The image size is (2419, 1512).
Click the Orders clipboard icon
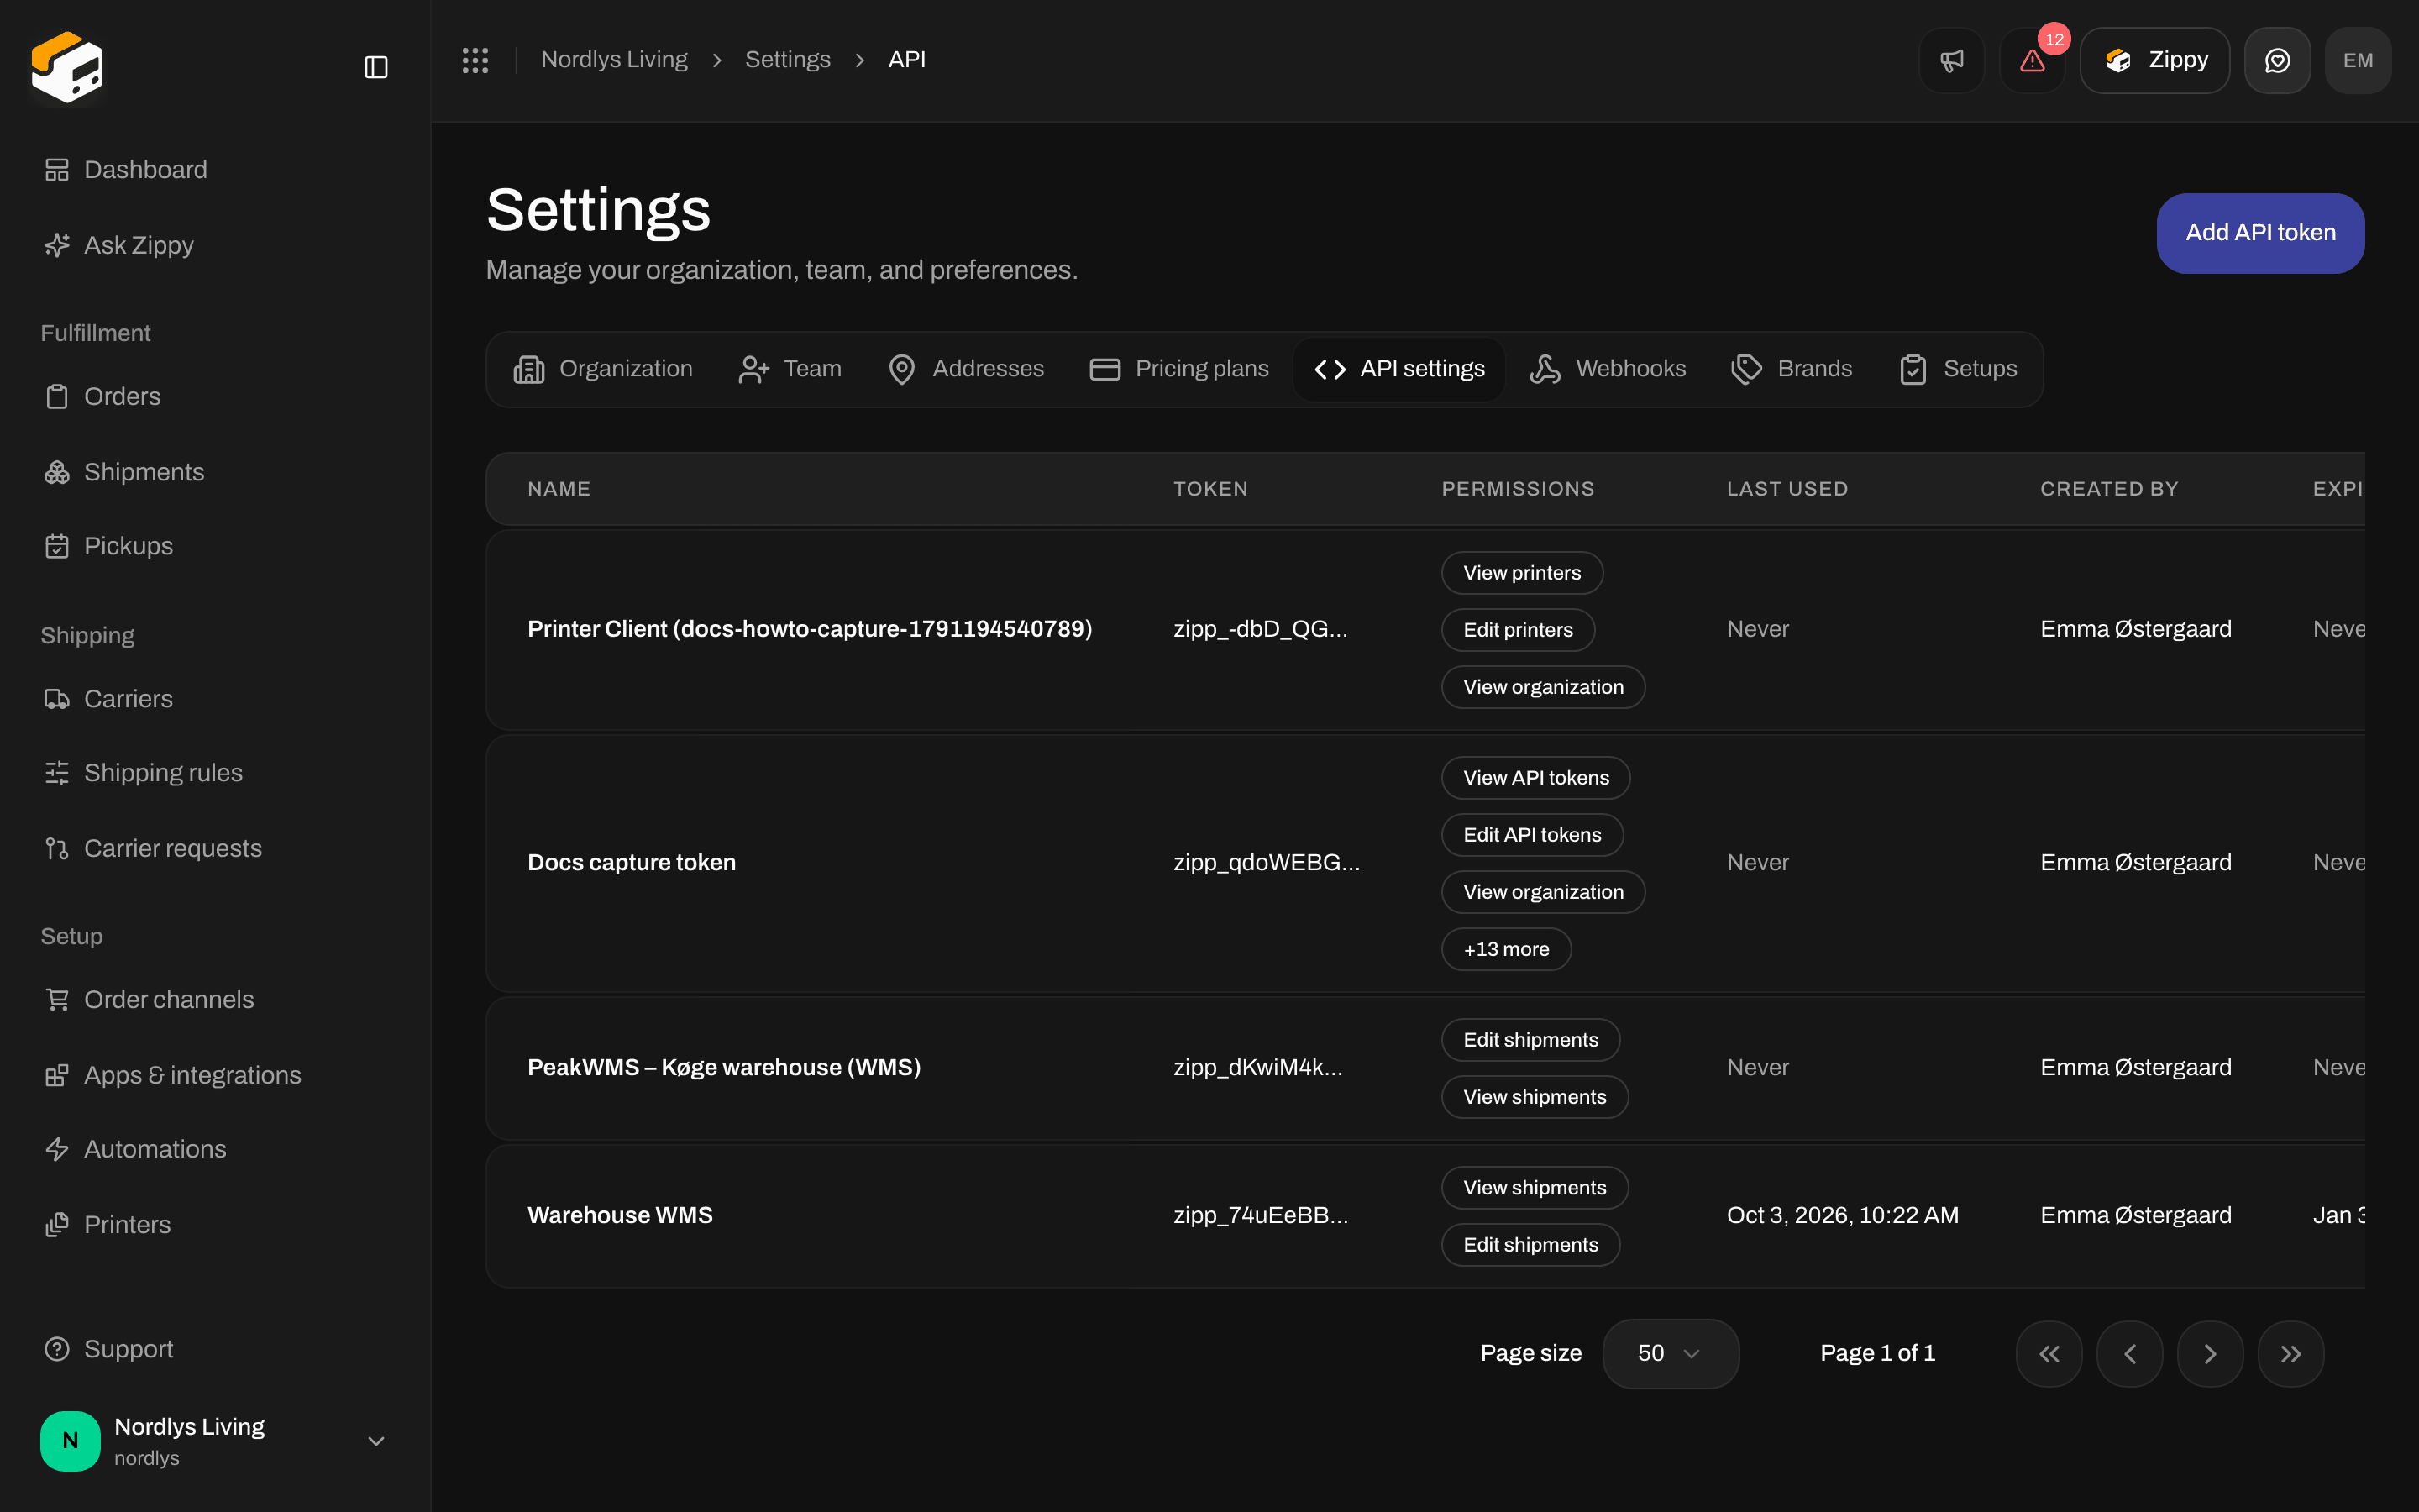(57, 397)
